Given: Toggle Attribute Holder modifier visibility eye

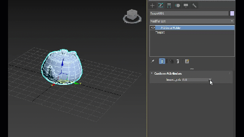Looking at the screenshot, I should [153, 28].
